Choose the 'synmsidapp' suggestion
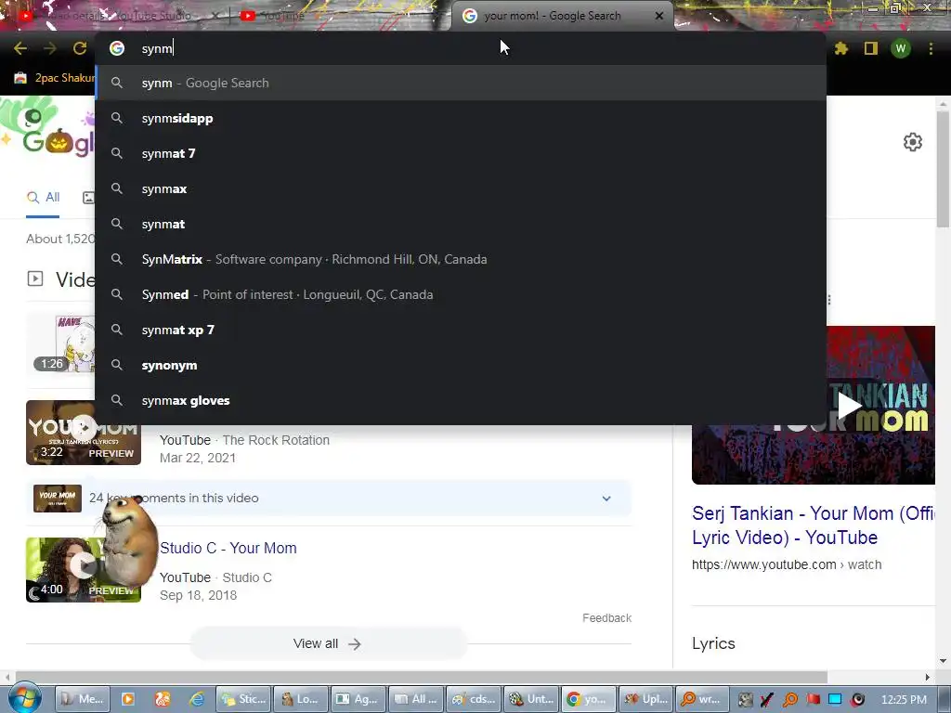The image size is (951, 713). pos(461,118)
